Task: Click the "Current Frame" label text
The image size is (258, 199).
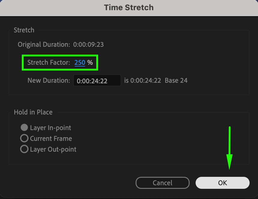Action: 51,138
